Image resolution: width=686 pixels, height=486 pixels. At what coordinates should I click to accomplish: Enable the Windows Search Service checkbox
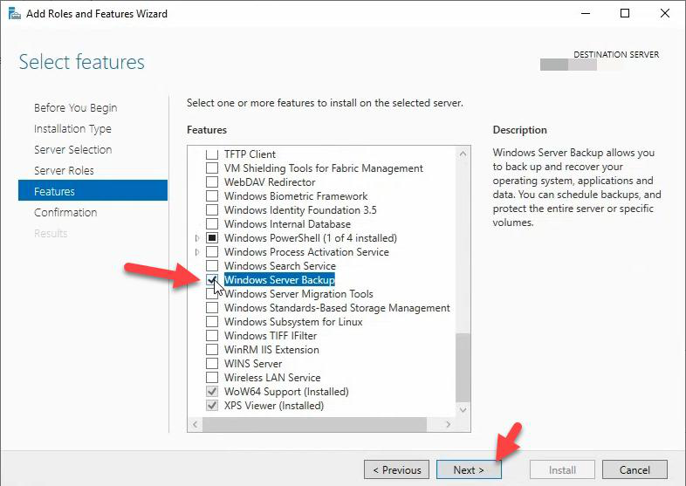tap(212, 266)
